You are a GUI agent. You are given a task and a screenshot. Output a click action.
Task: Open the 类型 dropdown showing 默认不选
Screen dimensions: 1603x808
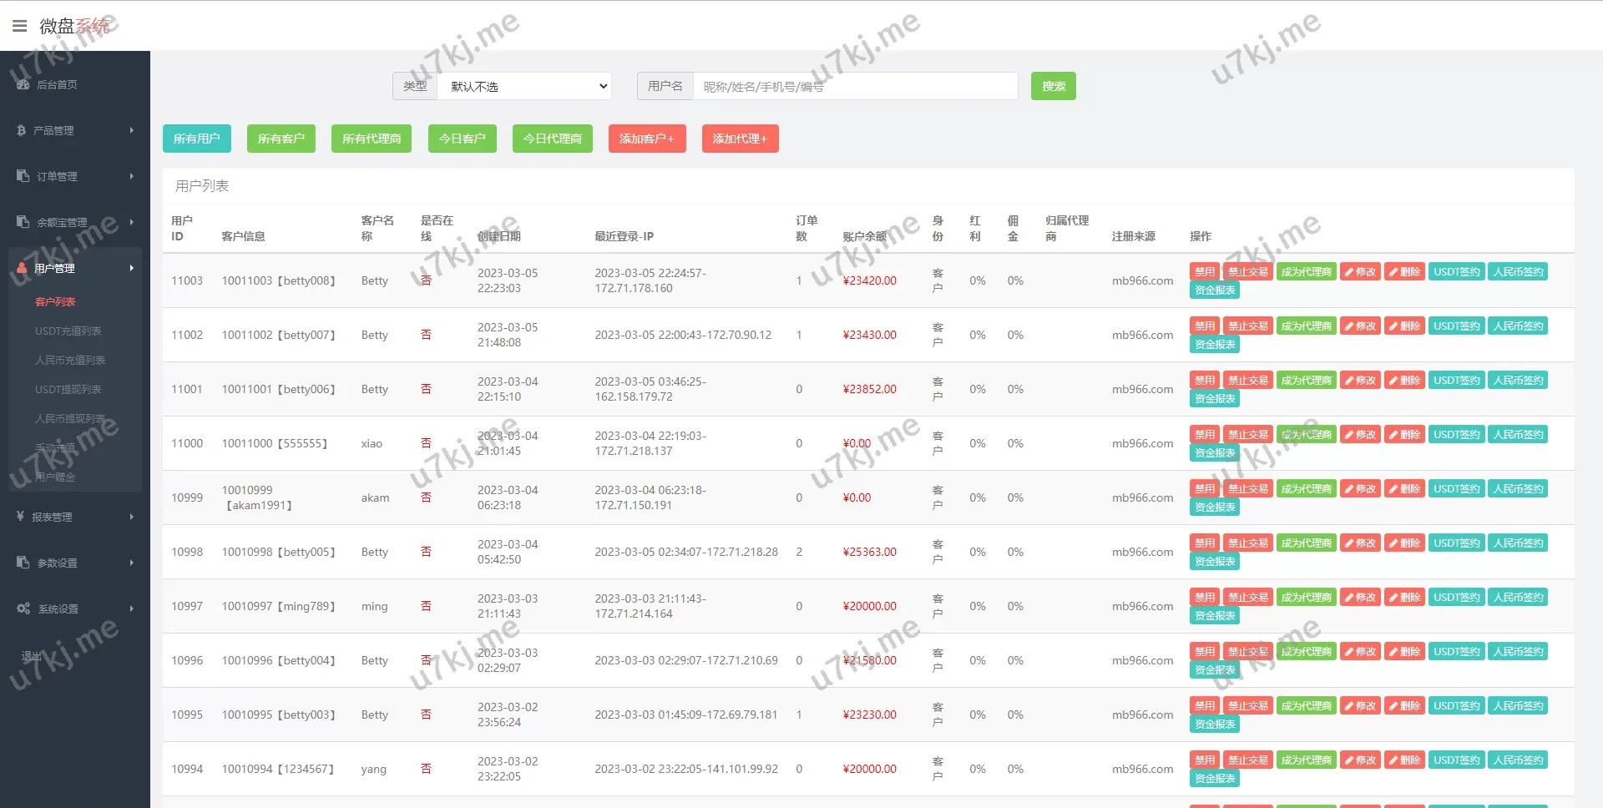pyautogui.click(x=524, y=86)
